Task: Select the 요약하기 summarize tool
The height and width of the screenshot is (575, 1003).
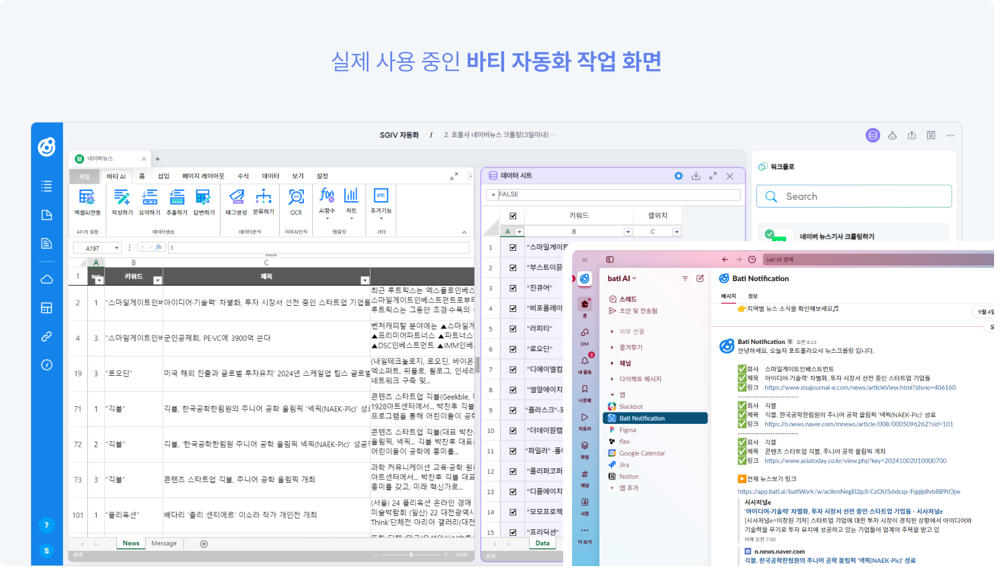Action: tap(149, 202)
